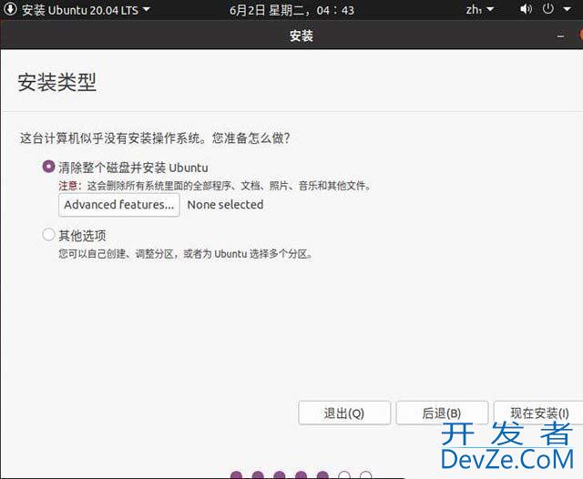
Task: Click the question 这台计算机似乎没有安装操作系统
Action: click(155, 138)
